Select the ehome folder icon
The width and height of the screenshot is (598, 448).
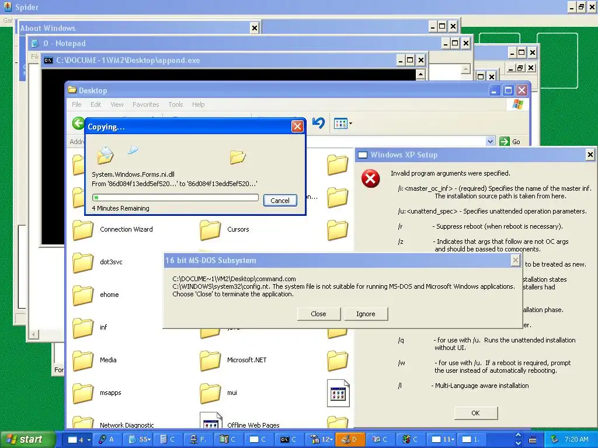[x=83, y=295]
